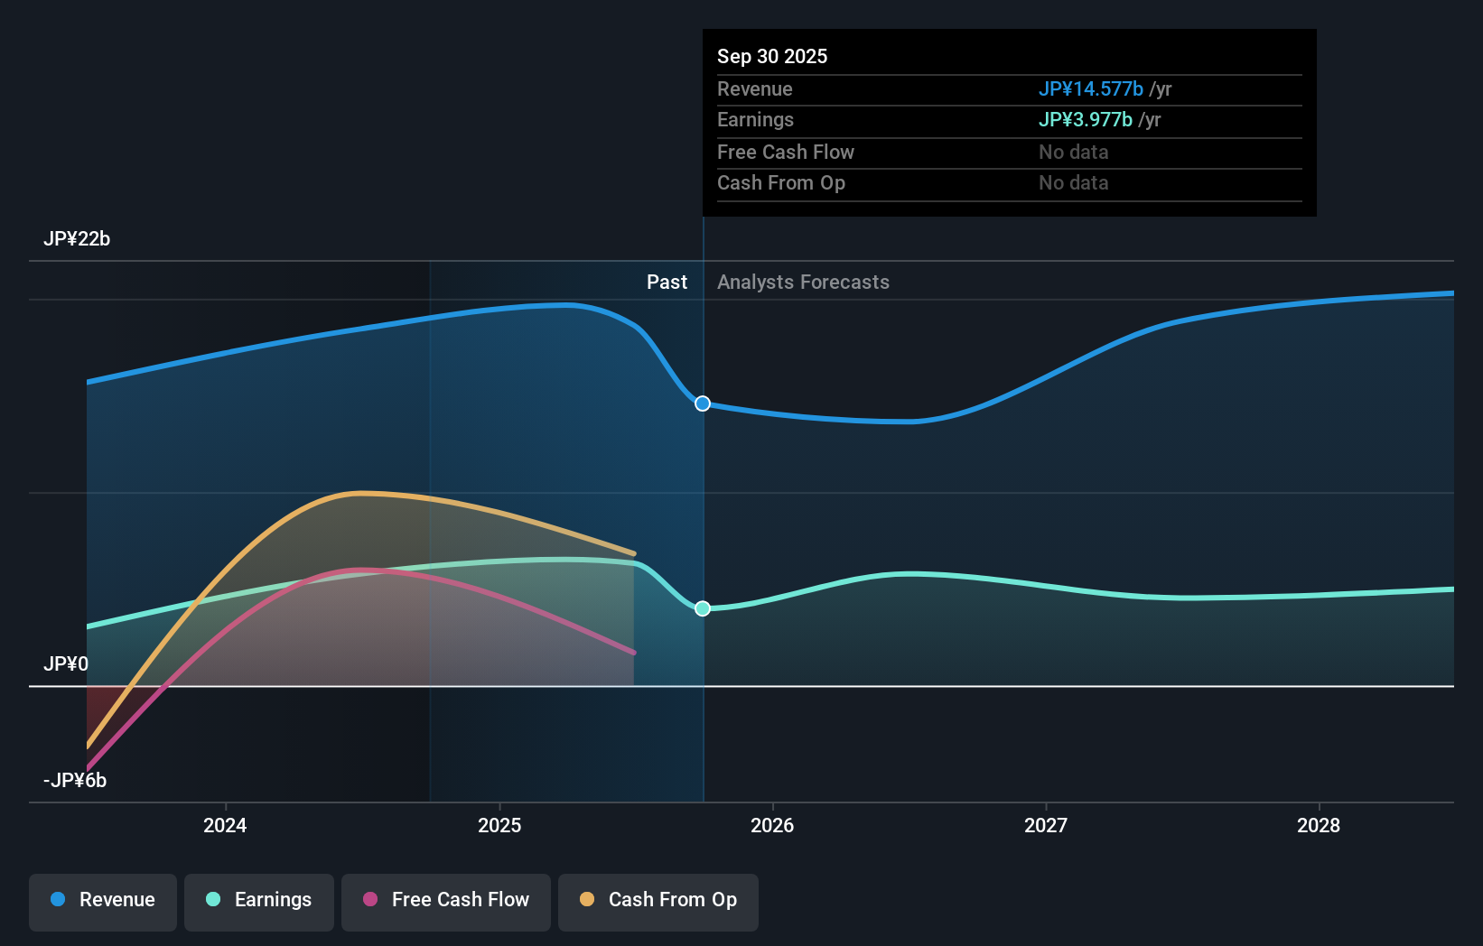The height and width of the screenshot is (946, 1483).
Task: Switch to the Analysts Forecasts section
Action: pos(803,282)
